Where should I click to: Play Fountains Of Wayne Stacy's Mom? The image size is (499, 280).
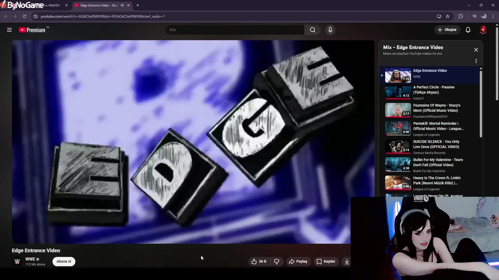click(x=430, y=110)
